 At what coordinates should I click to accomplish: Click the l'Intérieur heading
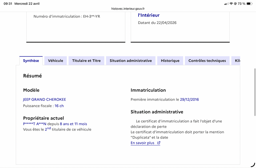[148, 15]
